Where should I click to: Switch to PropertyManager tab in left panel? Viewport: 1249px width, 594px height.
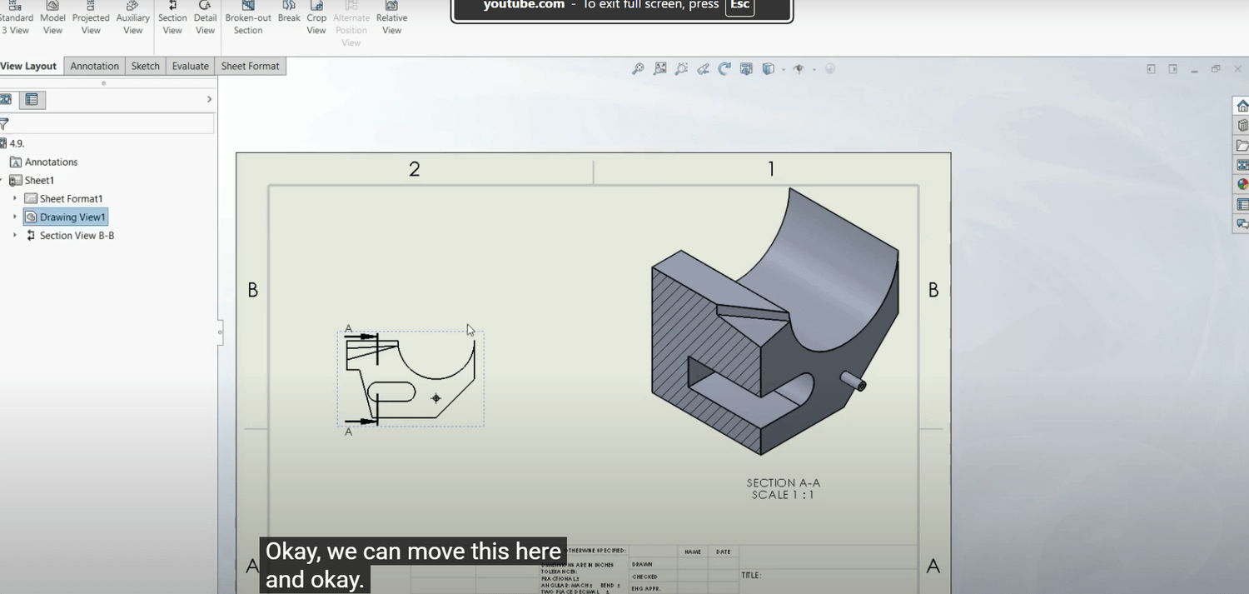[32, 100]
